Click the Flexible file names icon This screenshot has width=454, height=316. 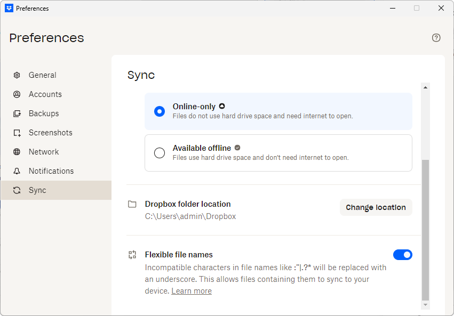[x=132, y=255]
